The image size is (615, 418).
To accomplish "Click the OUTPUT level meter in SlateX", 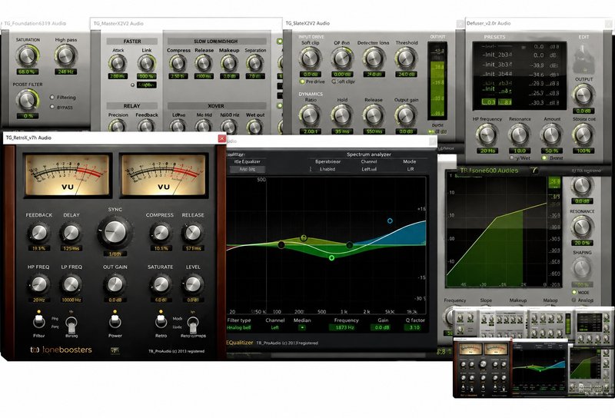I will 437,81.
